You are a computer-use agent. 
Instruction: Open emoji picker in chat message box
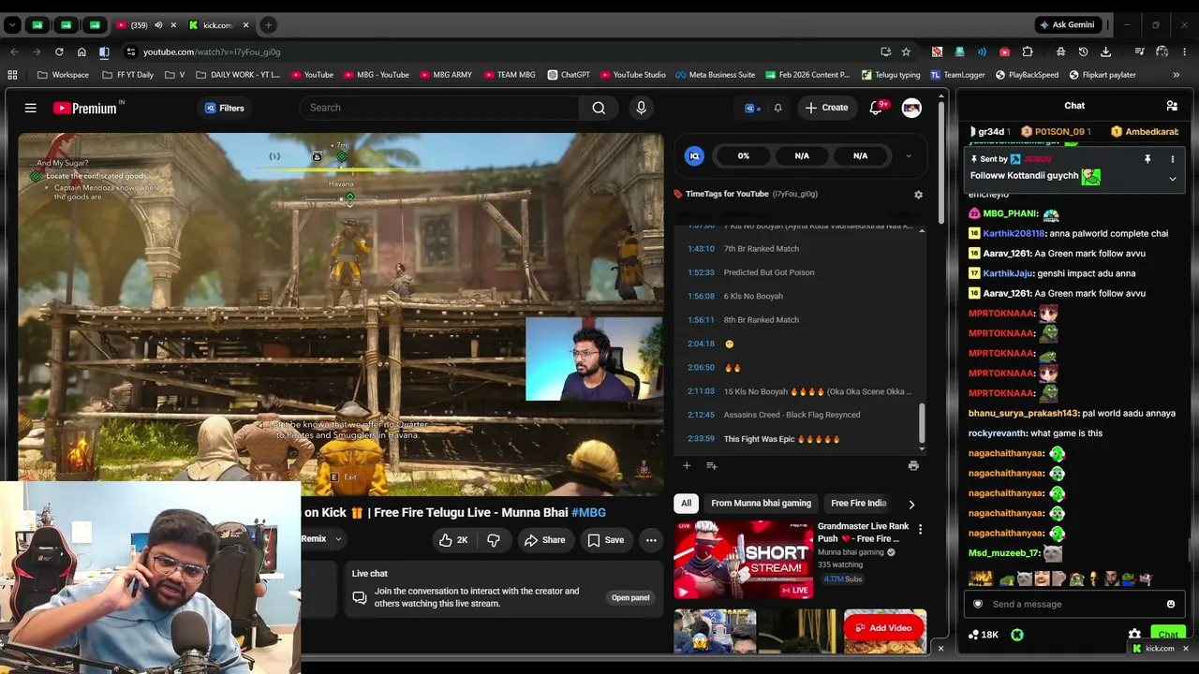pyautogui.click(x=1171, y=604)
